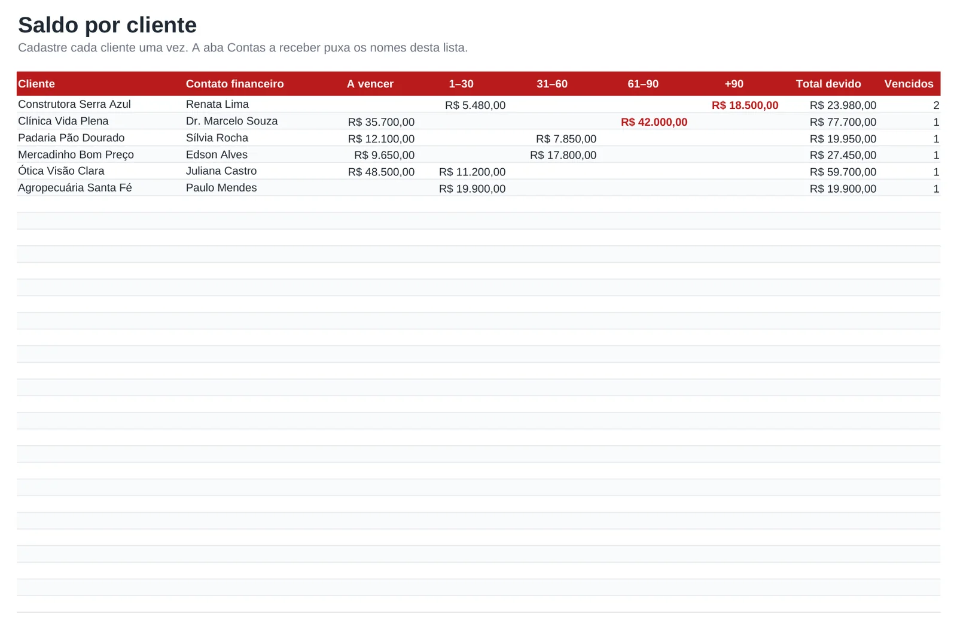
Task: Click the subtitle starting with Cadastre cada cliente
Action: pyautogui.click(x=243, y=48)
